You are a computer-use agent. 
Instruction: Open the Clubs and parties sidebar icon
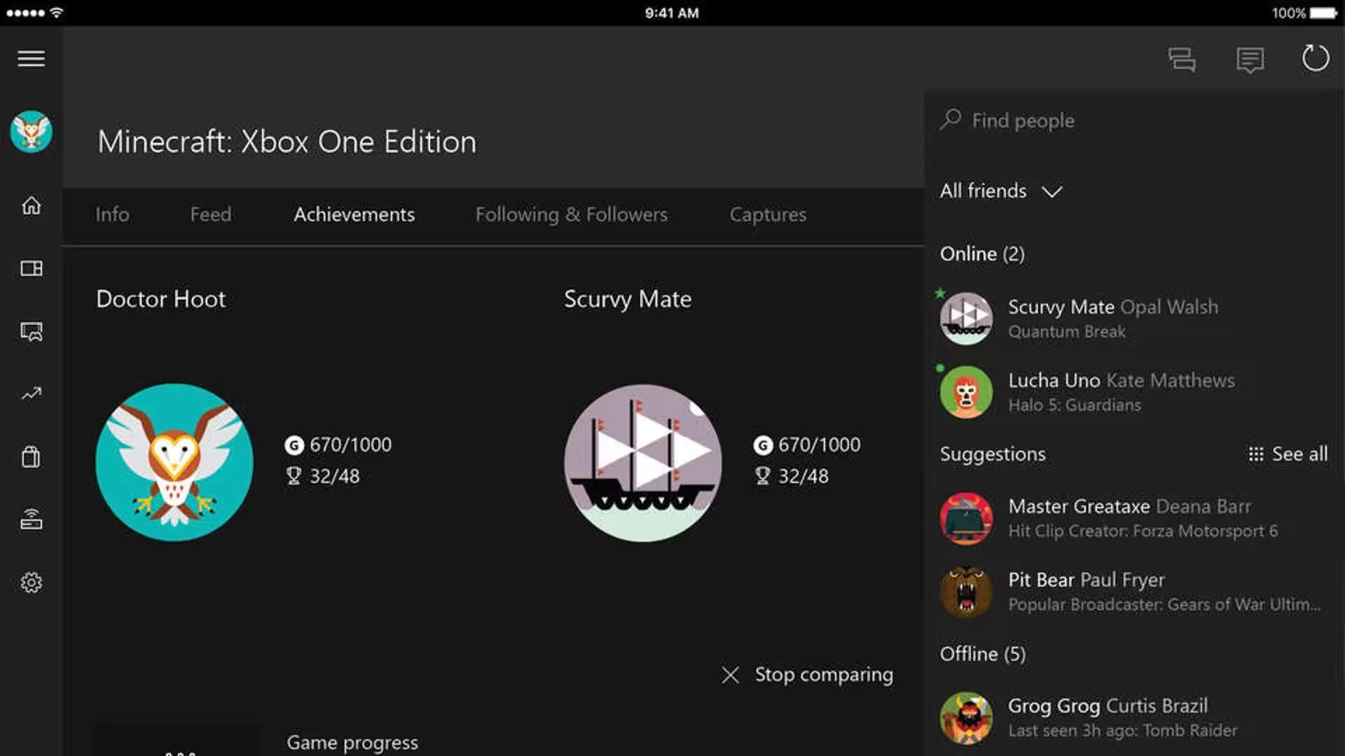click(x=32, y=332)
